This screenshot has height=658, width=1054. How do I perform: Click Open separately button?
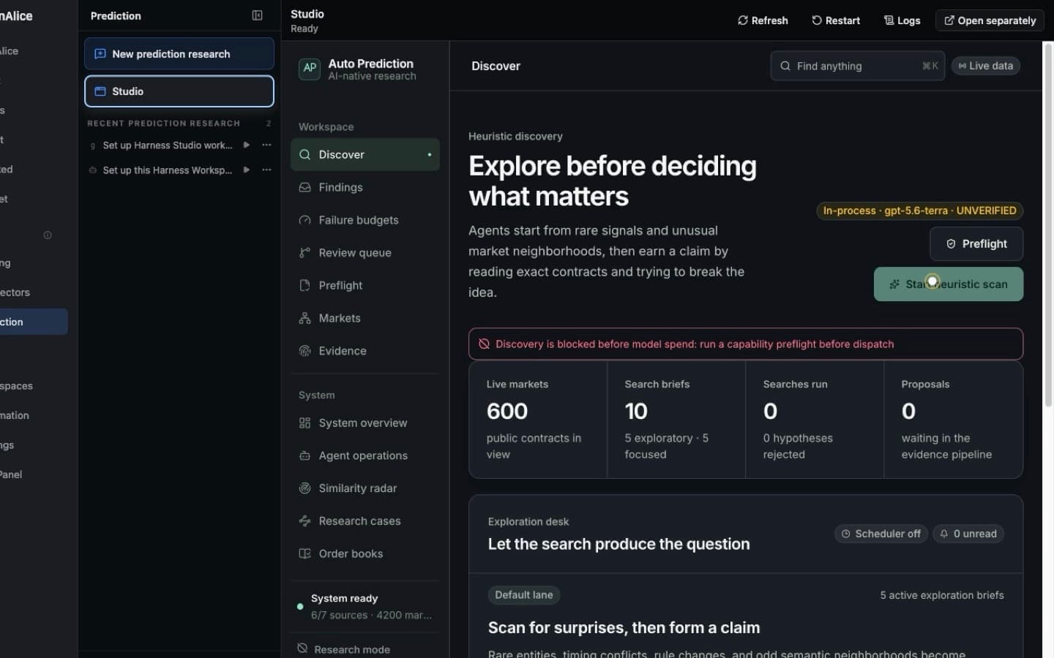click(x=990, y=20)
